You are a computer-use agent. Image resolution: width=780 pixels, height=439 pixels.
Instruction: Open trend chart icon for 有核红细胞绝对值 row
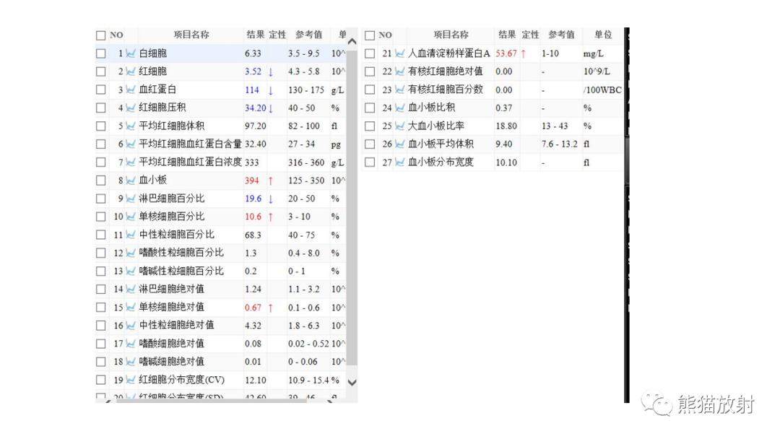399,71
